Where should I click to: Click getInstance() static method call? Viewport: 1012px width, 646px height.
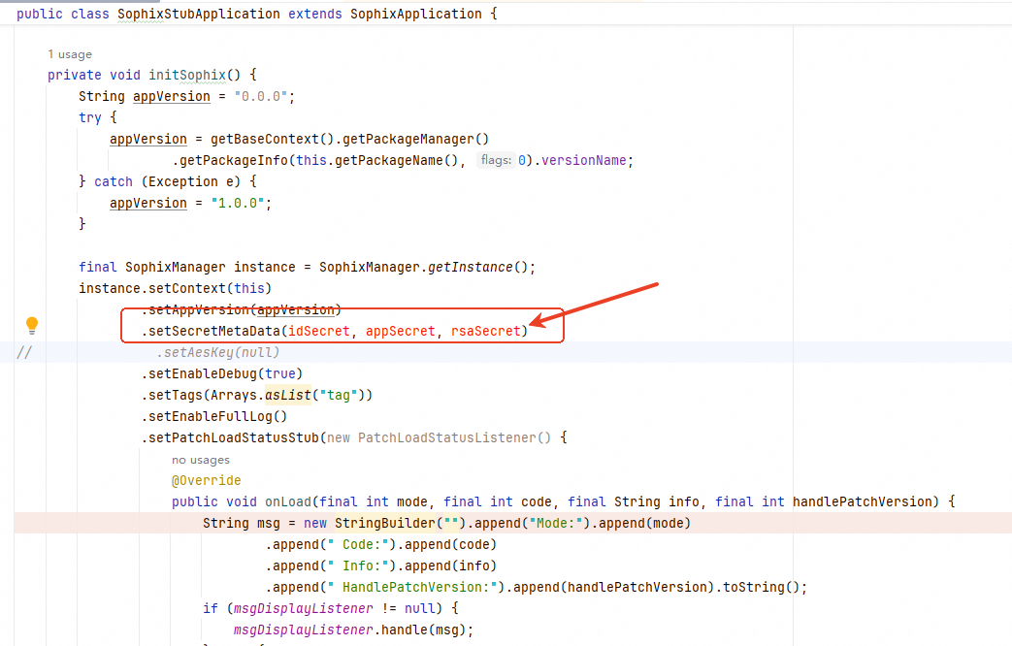pos(477,267)
